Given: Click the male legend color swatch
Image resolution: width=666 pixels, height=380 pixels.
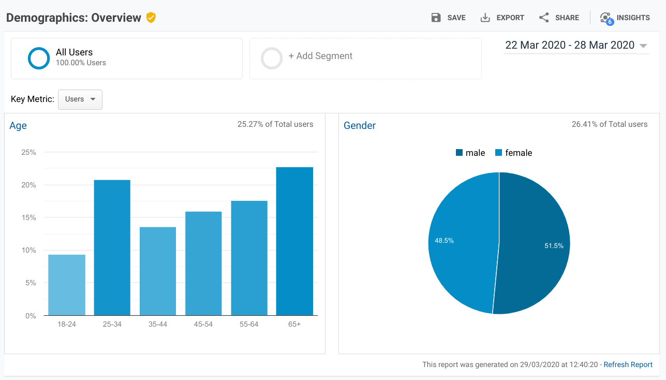Looking at the screenshot, I should (x=459, y=153).
